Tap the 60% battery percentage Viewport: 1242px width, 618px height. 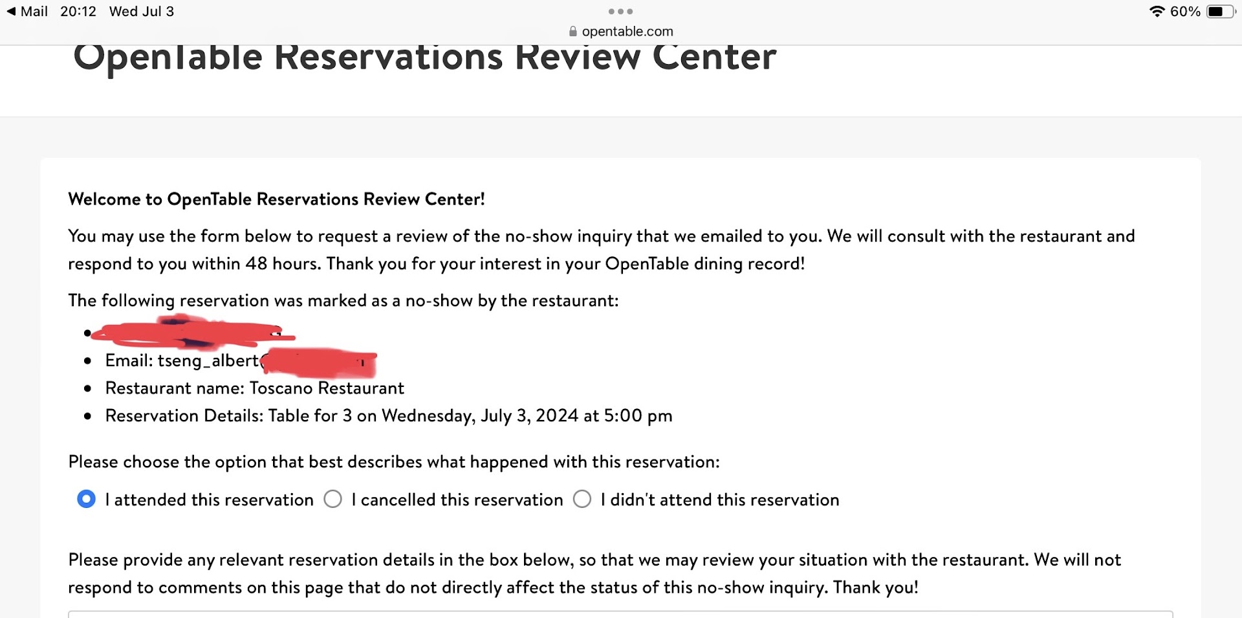pos(1185,12)
